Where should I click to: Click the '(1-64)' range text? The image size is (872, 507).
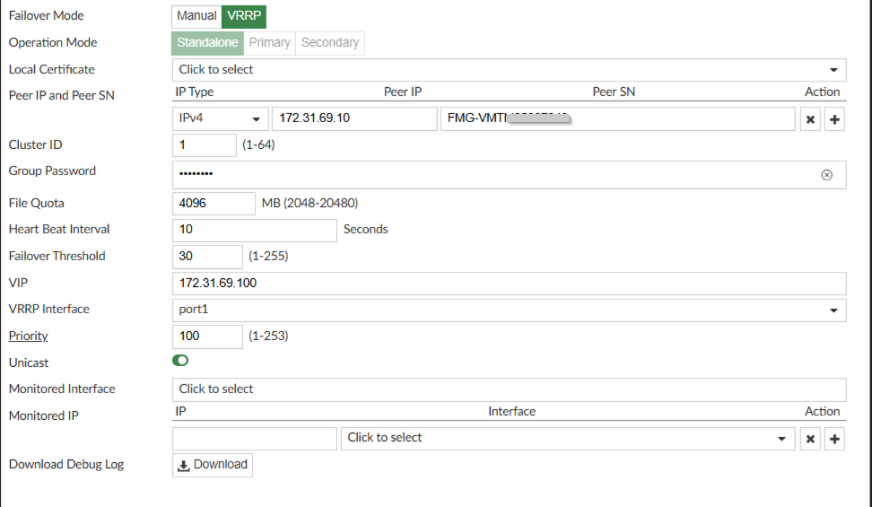point(258,144)
